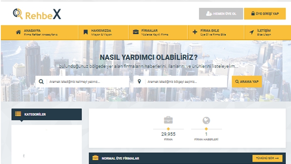Click the FİRMA HABERLERİ count of 1
This screenshot has height=164, width=291.
tap(206, 134)
